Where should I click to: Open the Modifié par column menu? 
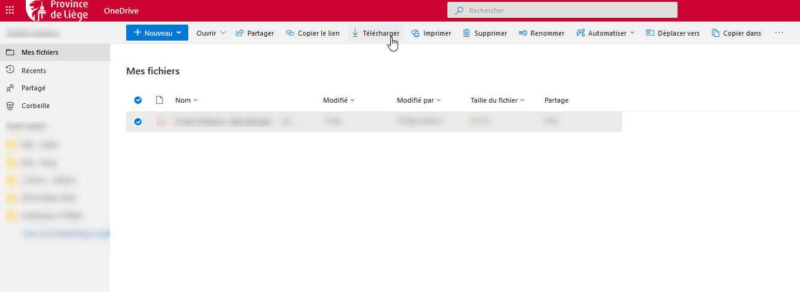[419, 100]
